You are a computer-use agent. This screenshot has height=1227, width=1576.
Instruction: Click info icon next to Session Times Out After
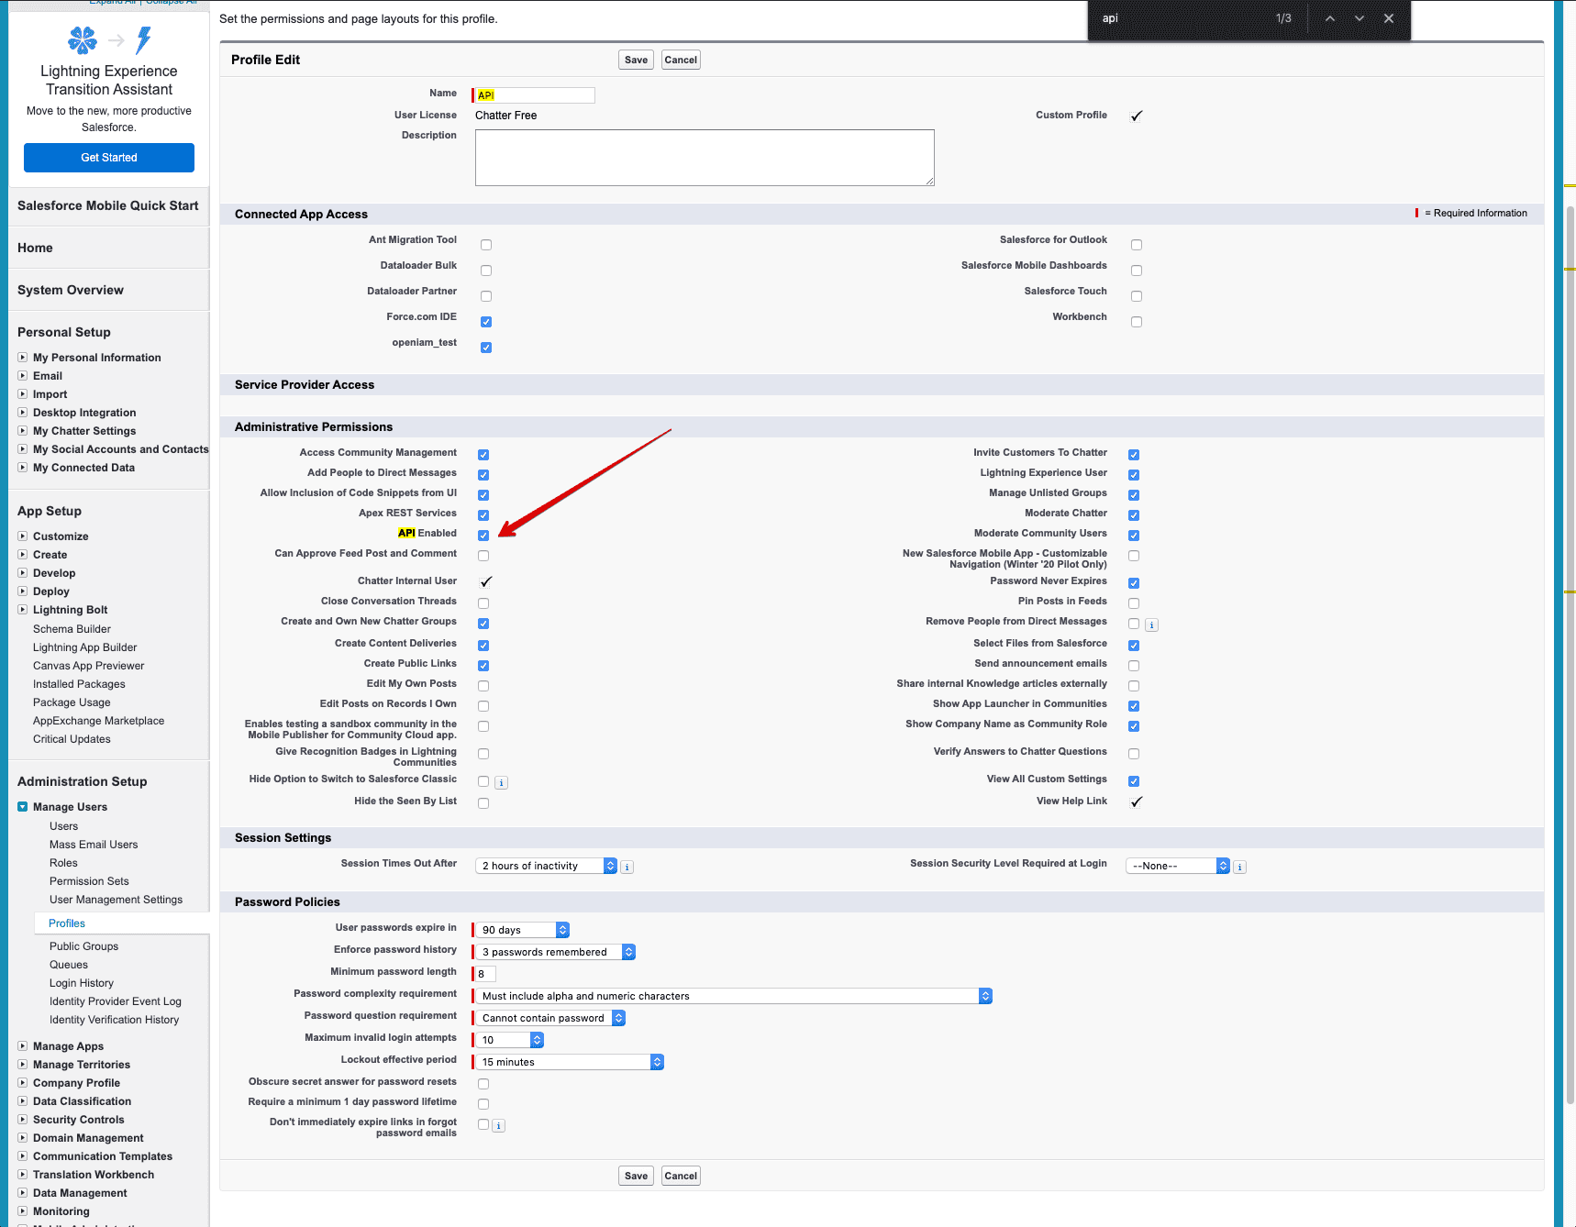tap(627, 867)
